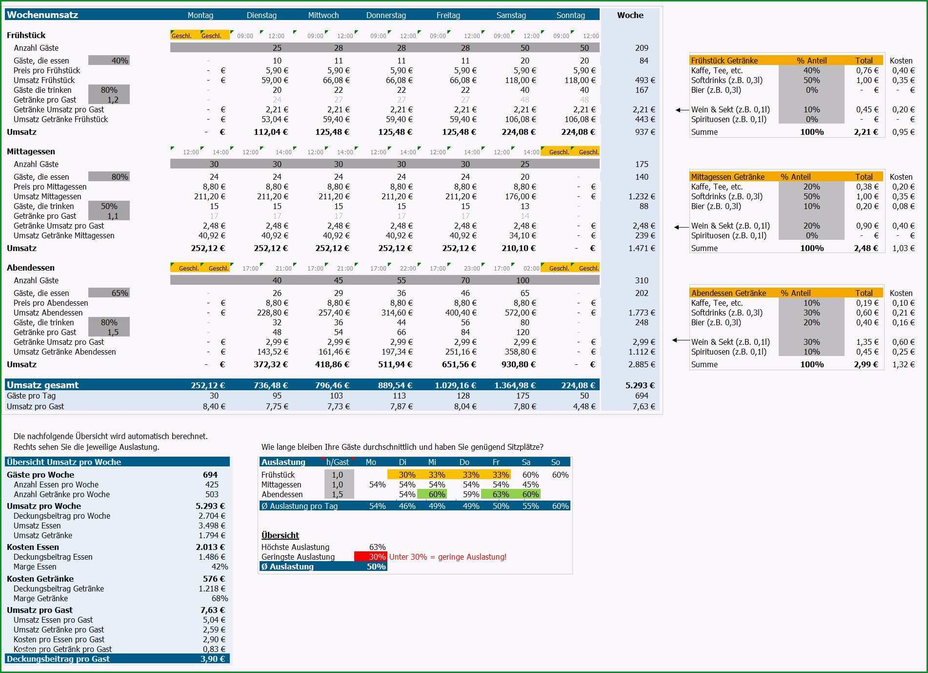Select the Umsatz gesamt row label
Viewport: 928px width, 673px height.
42,385
